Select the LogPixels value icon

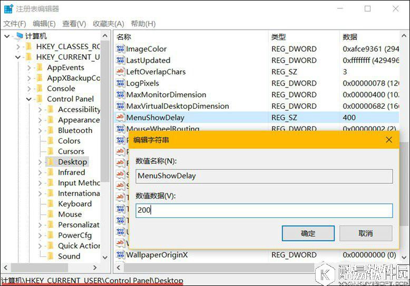pyautogui.click(x=120, y=83)
